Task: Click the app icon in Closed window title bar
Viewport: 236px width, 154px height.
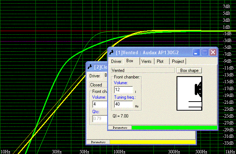Action: point(90,67)
